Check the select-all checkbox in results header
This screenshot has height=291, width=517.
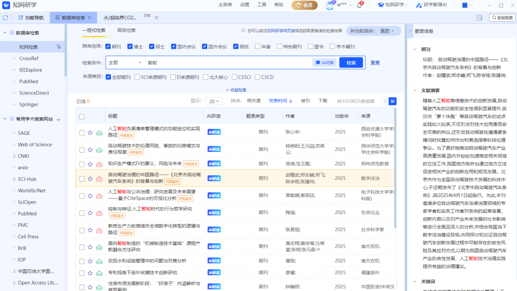(82, 116)
